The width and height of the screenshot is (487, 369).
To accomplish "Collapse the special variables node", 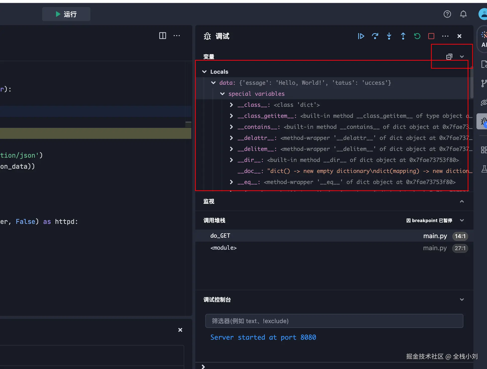I will click(222, 94).
